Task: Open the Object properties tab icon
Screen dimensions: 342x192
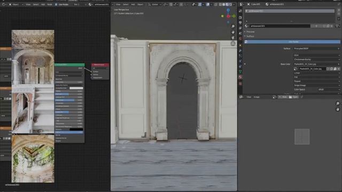Action: pos(240,45)
